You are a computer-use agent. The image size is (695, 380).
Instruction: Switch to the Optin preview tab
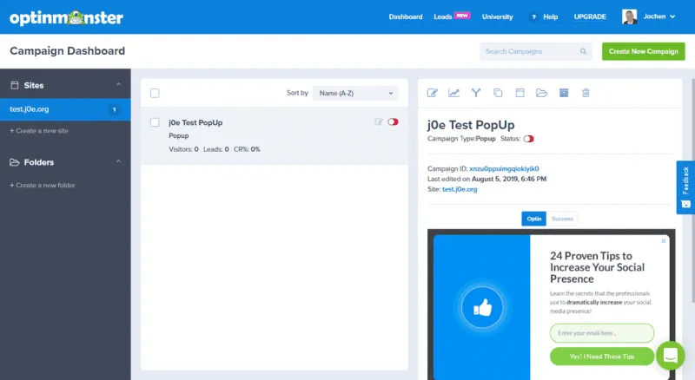pyautogui.click(x=533, y=219)
